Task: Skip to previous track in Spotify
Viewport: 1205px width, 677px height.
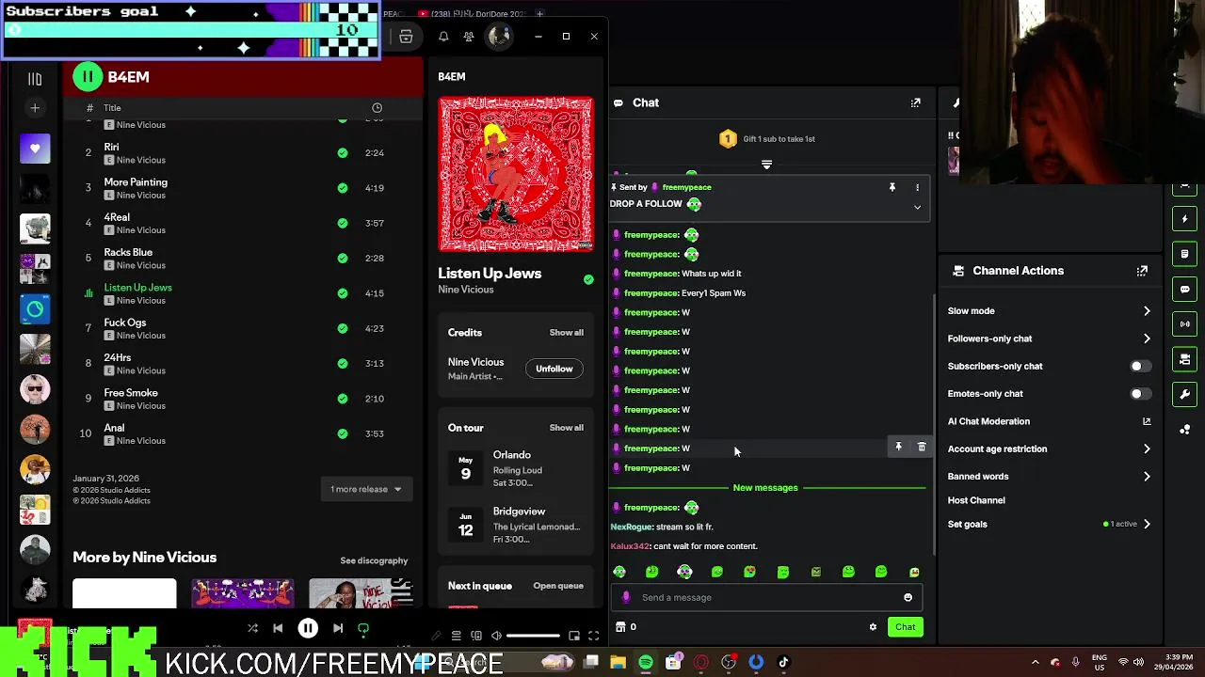Action: [278, 628]
